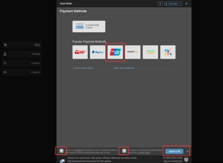Go to Orders in the sidebar
Screen dimensions: 223x163
(22, 63)
